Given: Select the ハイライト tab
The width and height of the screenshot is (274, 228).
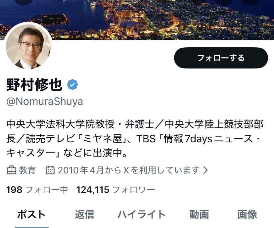Looking at the screenshot, I should point(142,214).
